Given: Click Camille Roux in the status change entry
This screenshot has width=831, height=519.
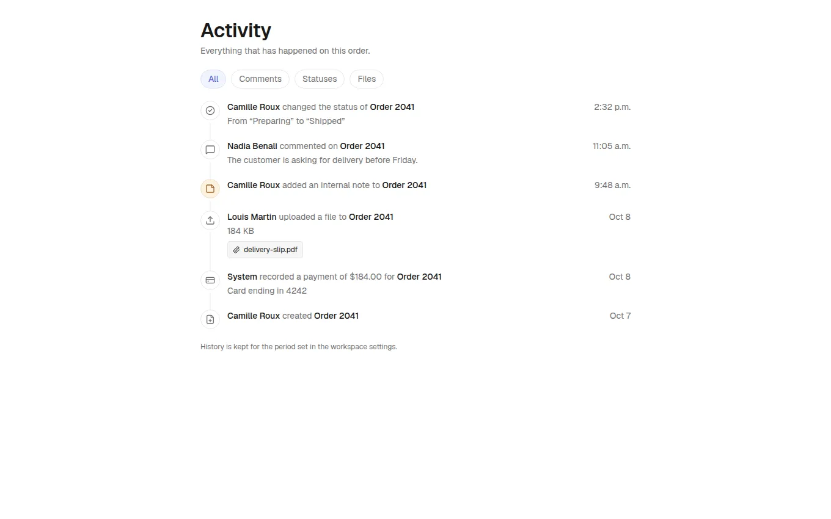Looking at the screenshot, I should 254,107.
